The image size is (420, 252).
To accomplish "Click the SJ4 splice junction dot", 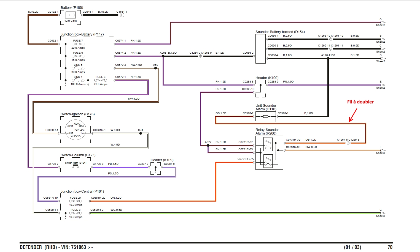I will (x=141, y=133).
